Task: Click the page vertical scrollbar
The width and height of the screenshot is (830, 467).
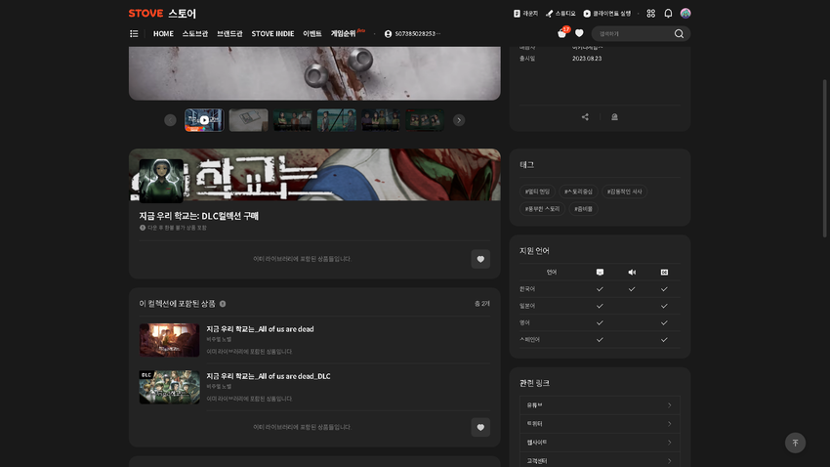Action: point(824,158)
